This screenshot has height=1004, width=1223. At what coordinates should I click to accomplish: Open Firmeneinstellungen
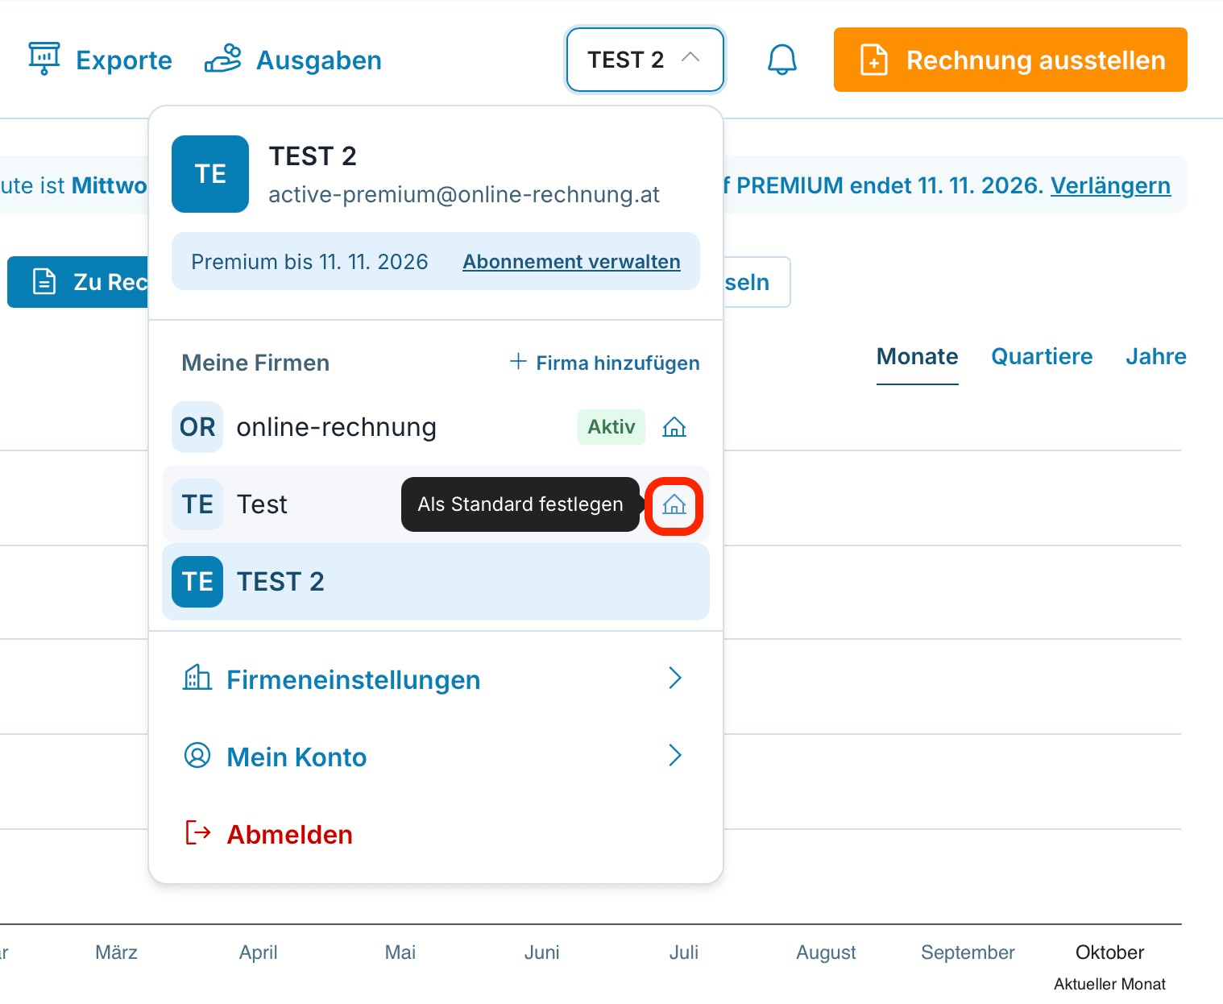click(x=436, y=679)
